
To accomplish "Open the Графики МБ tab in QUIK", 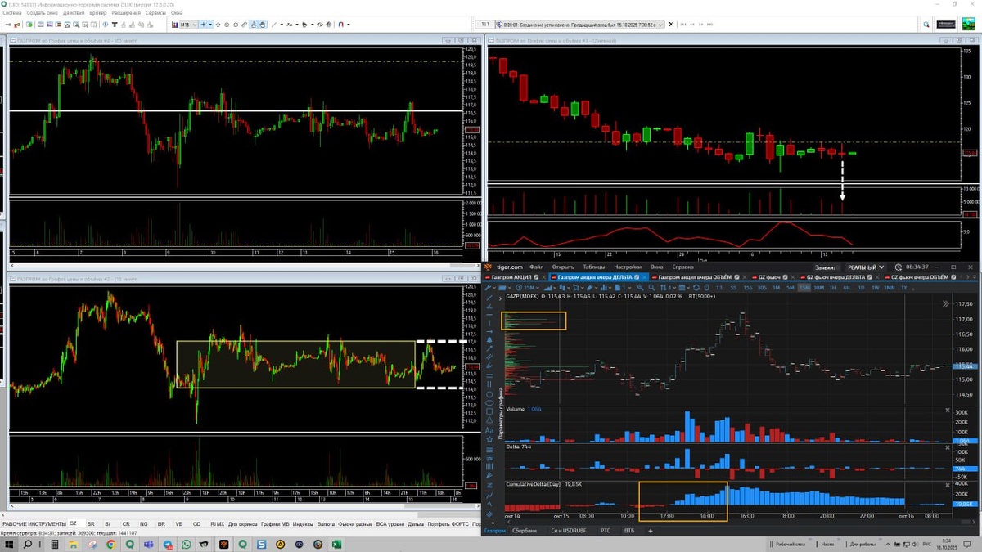I will [274, 523].
